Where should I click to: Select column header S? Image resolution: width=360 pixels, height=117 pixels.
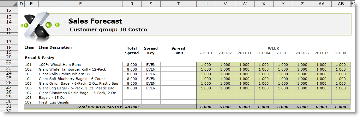[151, 4]
